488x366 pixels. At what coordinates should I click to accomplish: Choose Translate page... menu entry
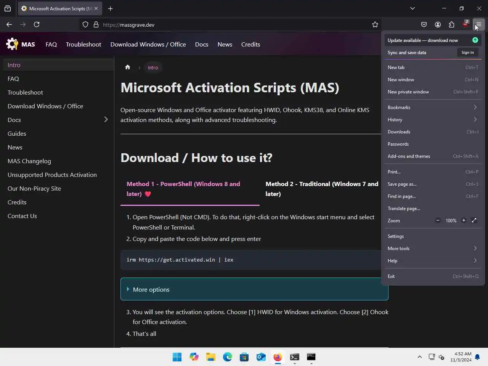[433, 208]
